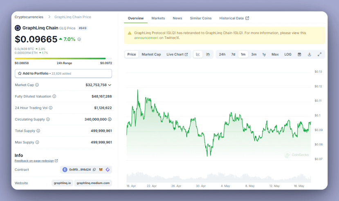
Task: Open the Markets tab
Action: [158, 18]
